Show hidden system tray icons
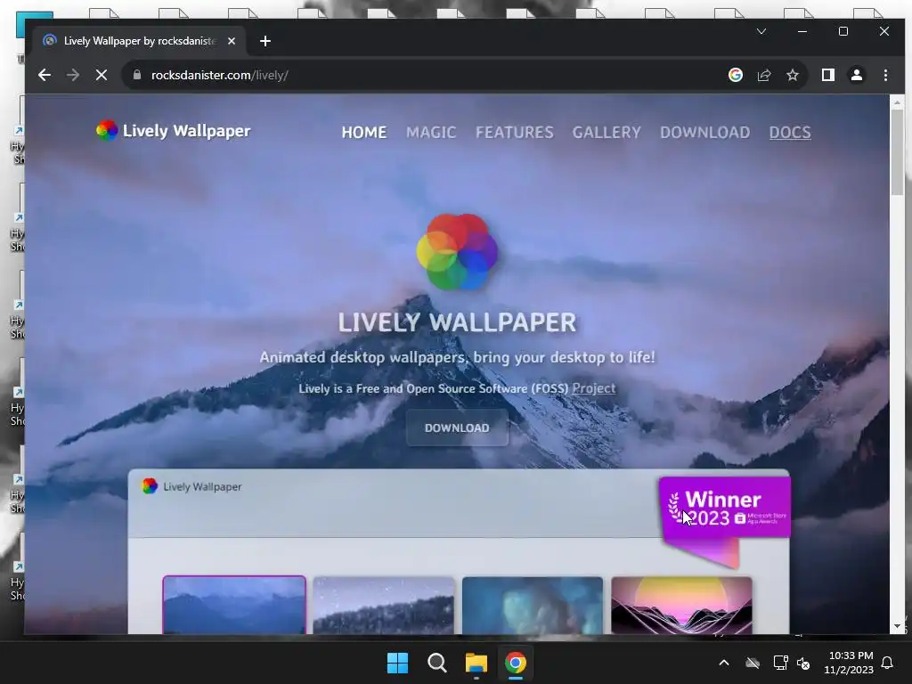Viewport: 912px width, 684px height. [x=724, y=663]
